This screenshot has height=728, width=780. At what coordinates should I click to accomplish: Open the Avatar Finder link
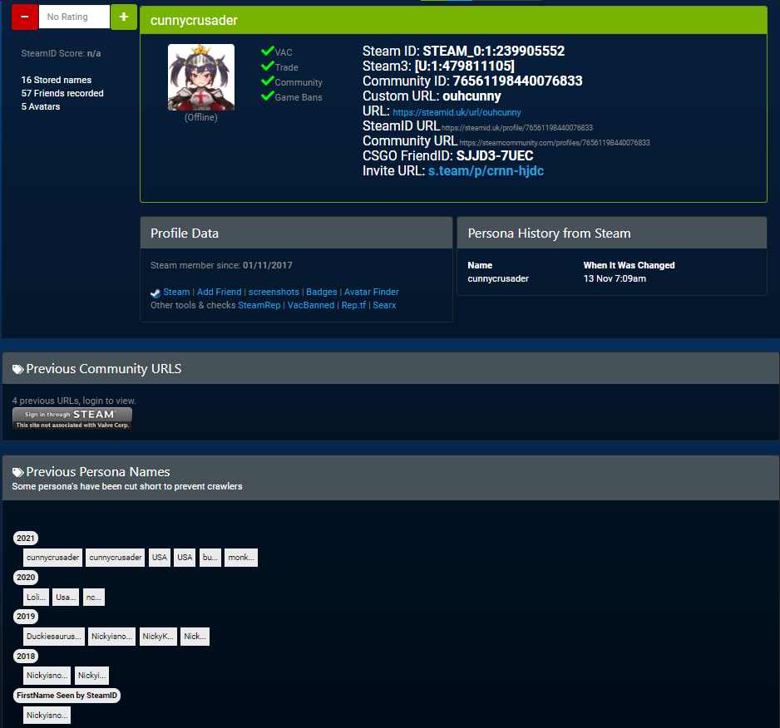(372, 292)
